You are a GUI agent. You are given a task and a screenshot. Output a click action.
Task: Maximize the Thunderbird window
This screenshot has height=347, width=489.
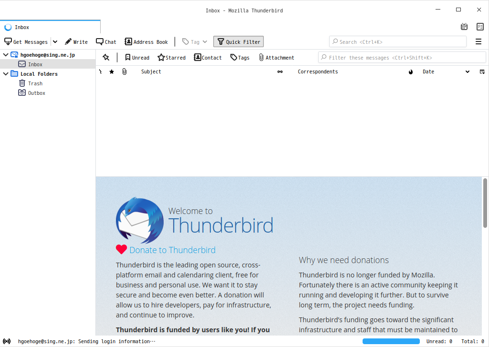[458, 10]
